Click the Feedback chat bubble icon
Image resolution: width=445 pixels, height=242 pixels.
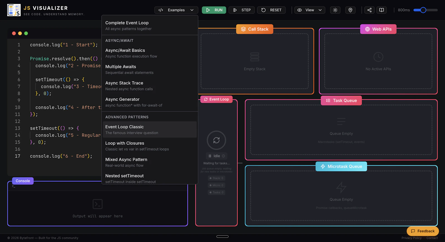coord(413,231)
